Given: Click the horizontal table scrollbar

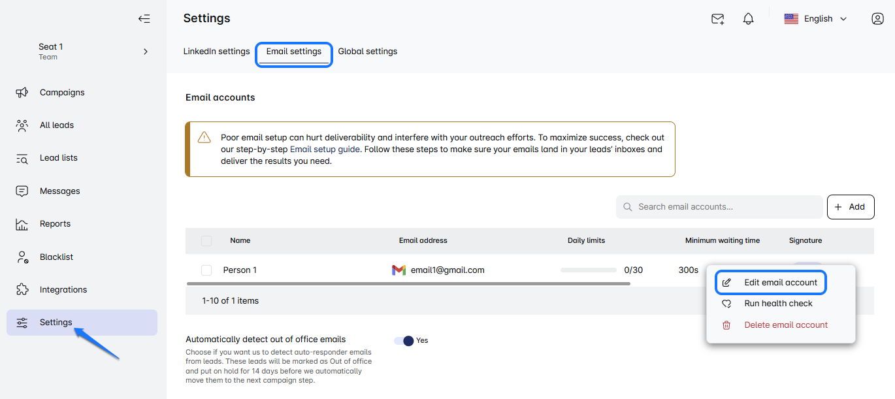Looking at the screenshot, I should [408, 284].
